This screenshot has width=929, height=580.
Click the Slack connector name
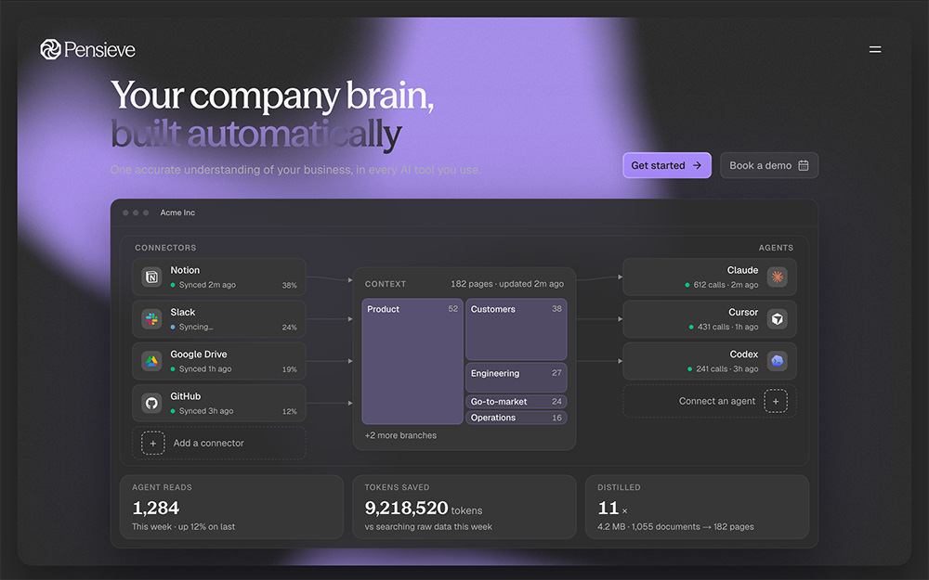182,312
